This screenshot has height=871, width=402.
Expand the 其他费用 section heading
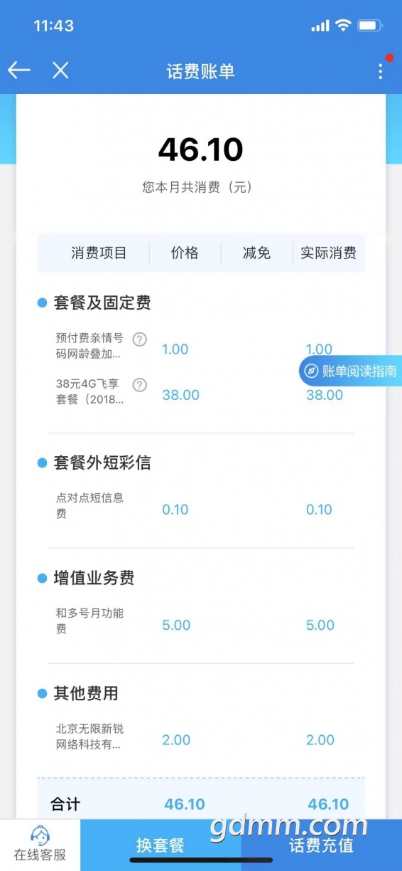pos(86,693)
